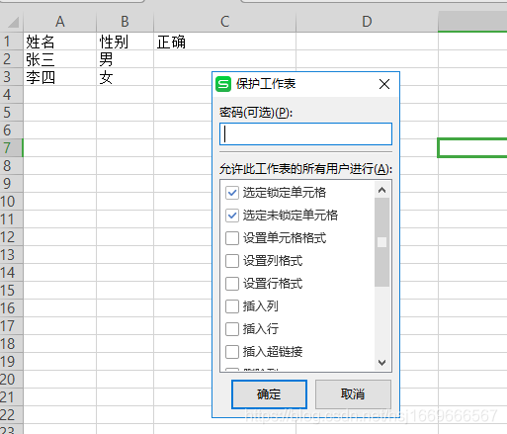Viewport: 507px width, 434px height.
Task: Select cell containing 姓名
Action: [x=60, y=42]
